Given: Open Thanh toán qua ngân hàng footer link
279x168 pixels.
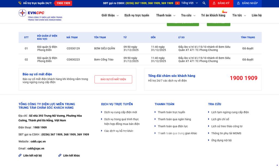Looking at the screenshot, I should 174,119.
